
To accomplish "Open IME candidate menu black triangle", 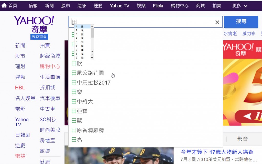I will 92,58.
